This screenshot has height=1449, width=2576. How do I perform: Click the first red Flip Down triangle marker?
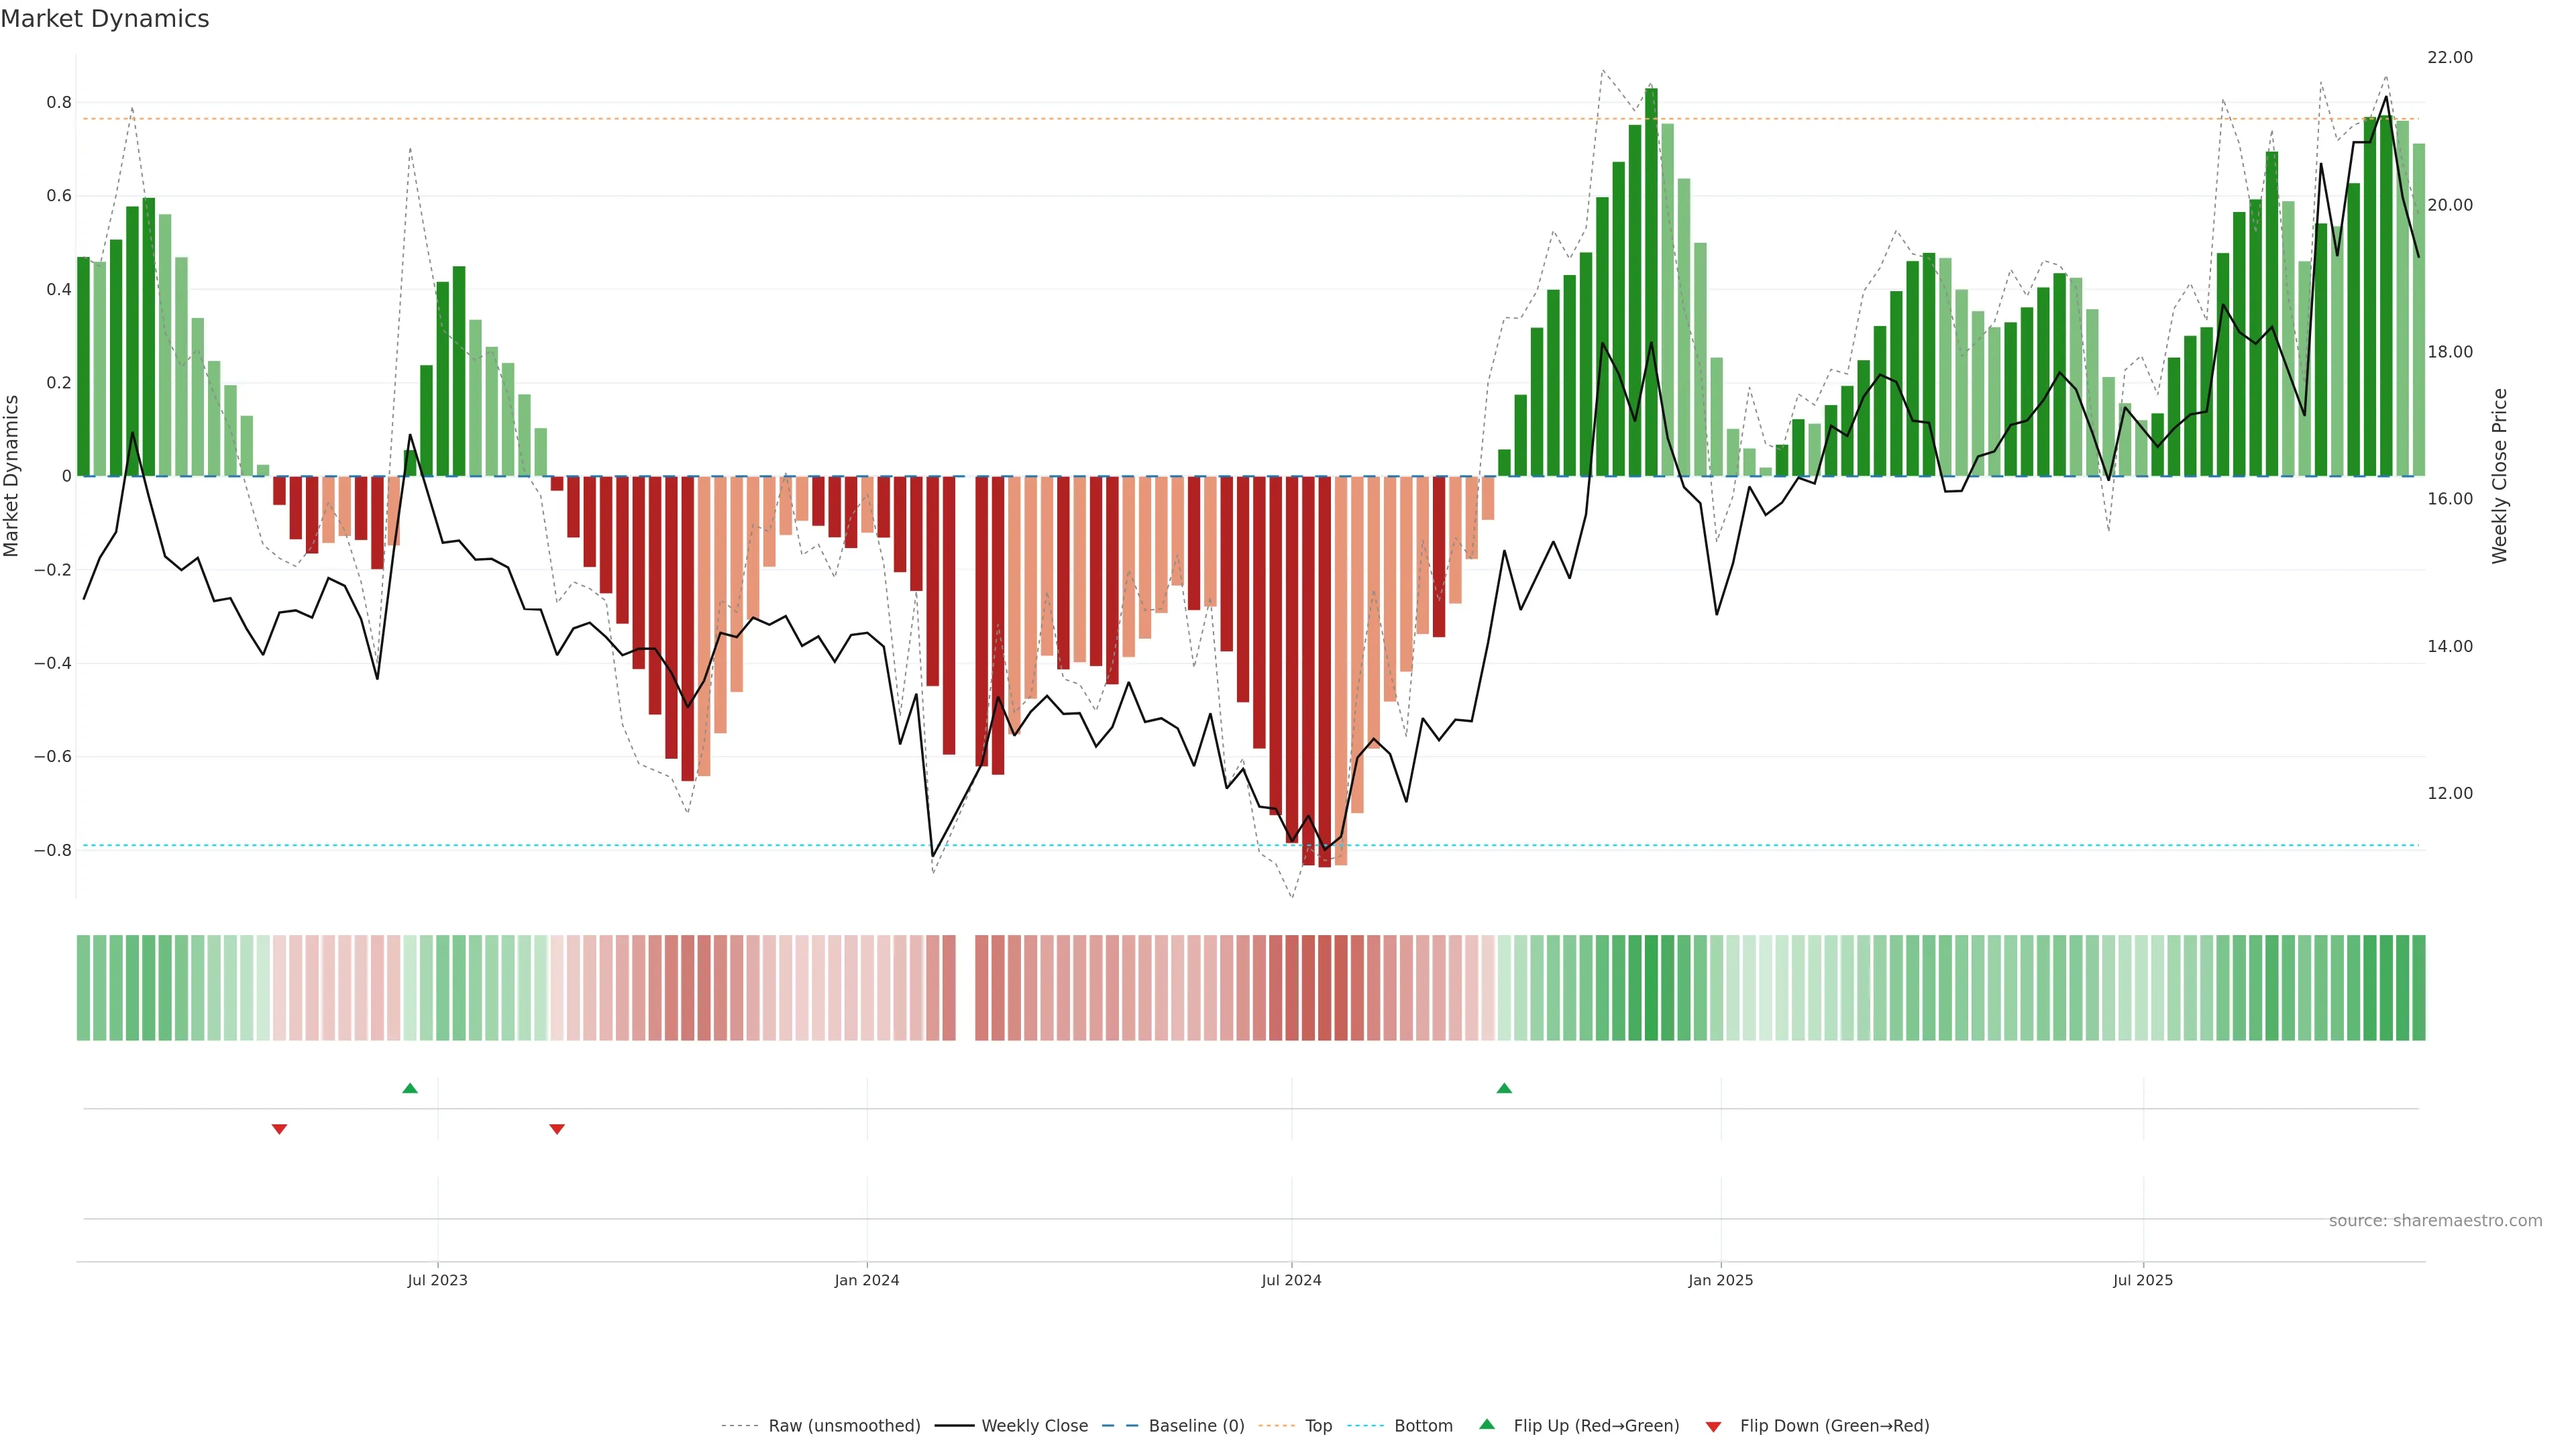click(x=280, y=1129)
